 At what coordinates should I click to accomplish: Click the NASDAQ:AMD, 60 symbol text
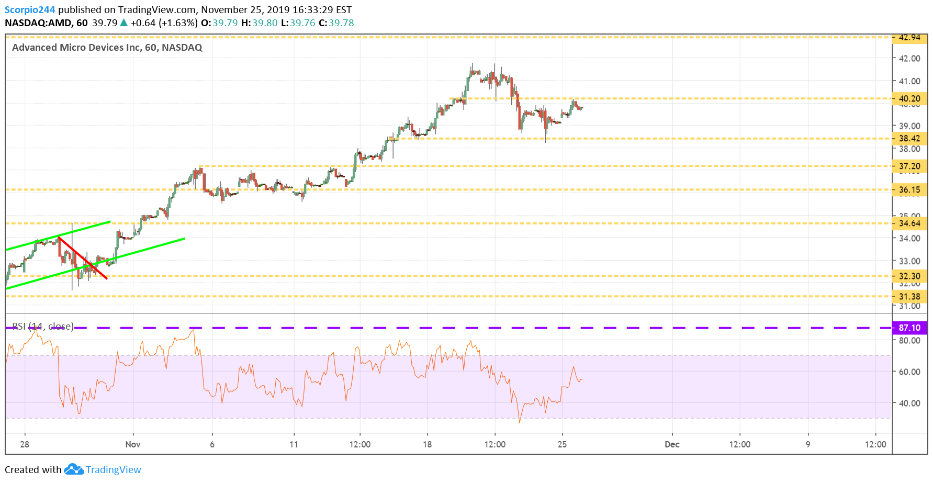(x=46, y=23)
